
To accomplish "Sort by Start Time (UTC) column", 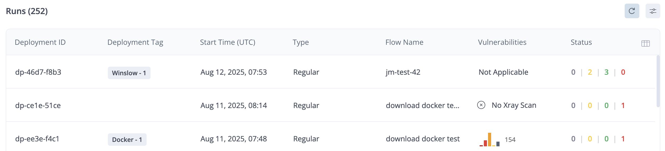I will [x=228, y=42].
